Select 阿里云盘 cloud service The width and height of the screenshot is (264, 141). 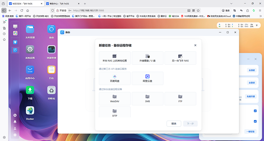148,78
